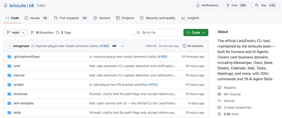Open the 8 Branches link
The width and height of the screenshot is (282, 118).
(x=42, y=33)
